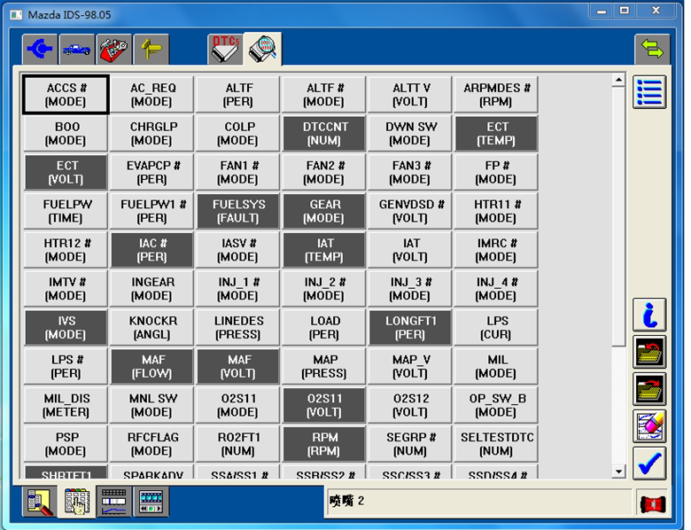
Task: Switch to the DTCs tab
Action: point(225,49)
